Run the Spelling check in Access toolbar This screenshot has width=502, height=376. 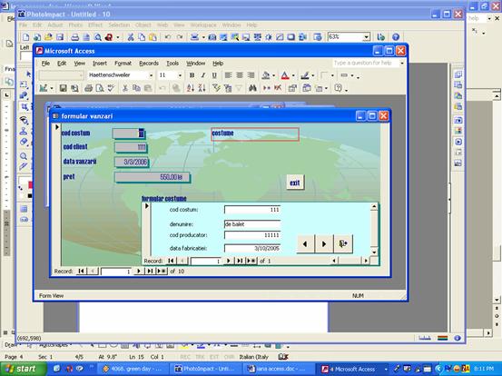coord(111,88)
